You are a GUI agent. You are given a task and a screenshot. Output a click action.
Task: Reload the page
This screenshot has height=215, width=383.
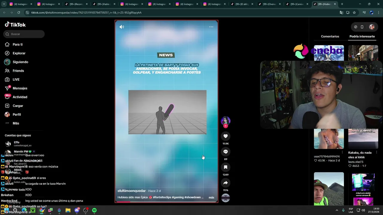click(x=19, y=13)
